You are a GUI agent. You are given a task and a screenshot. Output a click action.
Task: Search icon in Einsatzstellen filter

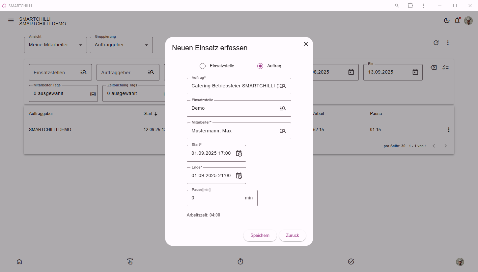83,72
